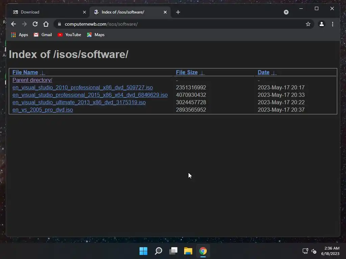Click descending arrow next to File Size

(202, 73)
